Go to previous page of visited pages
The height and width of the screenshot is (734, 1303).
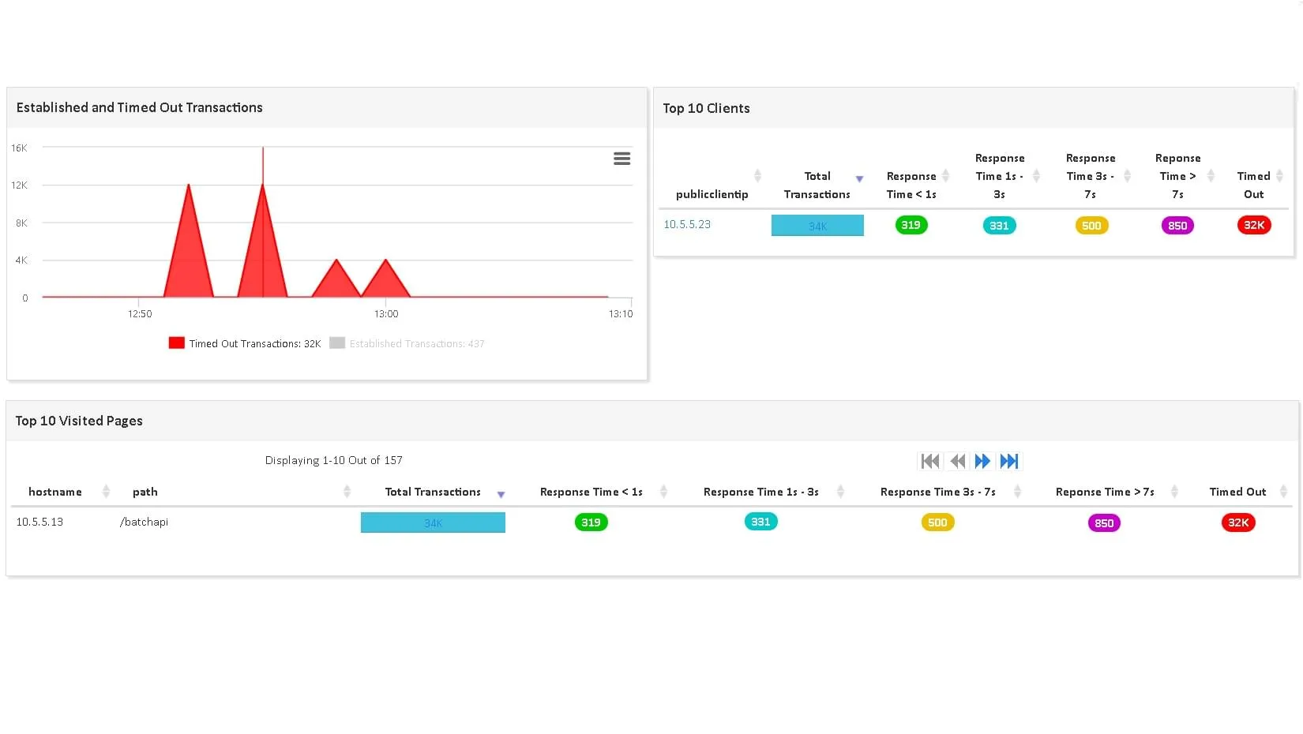click(x=957, y=461)
